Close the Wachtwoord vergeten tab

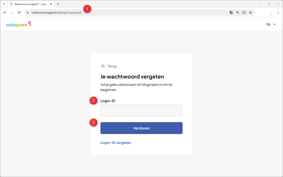(x=51, y=4)
